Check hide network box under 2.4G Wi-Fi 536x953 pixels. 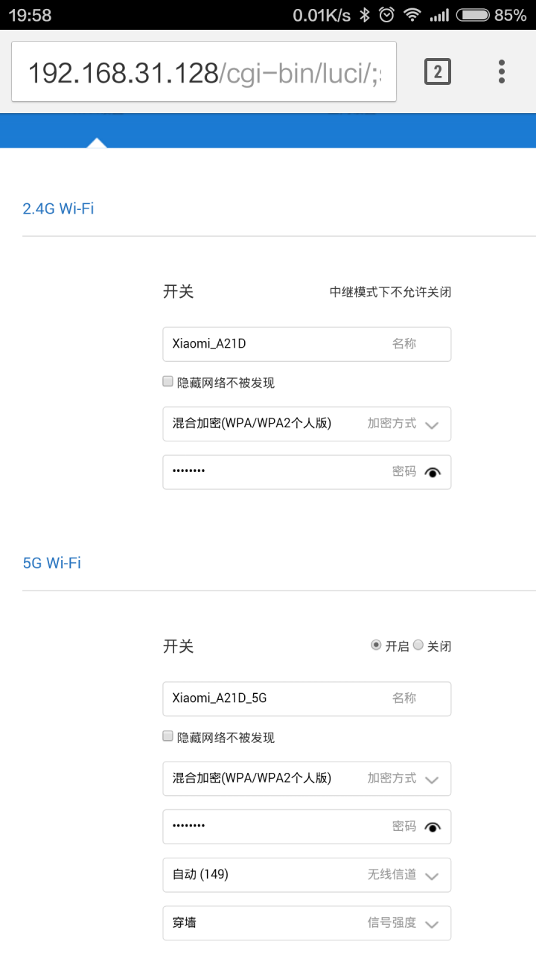(168, 382)
